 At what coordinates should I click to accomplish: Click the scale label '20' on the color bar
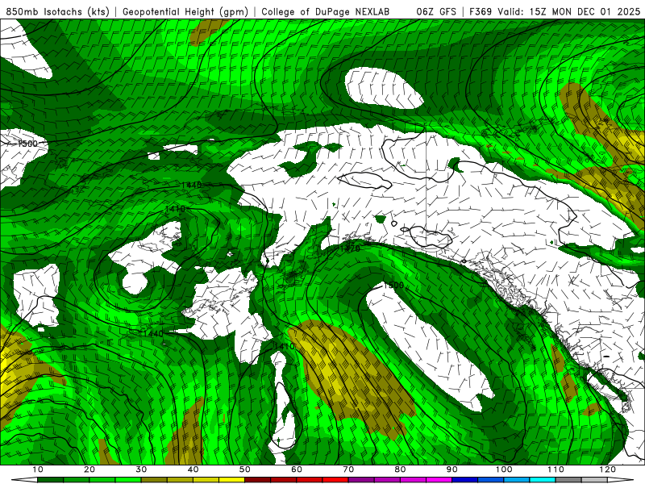click(89, 469)
